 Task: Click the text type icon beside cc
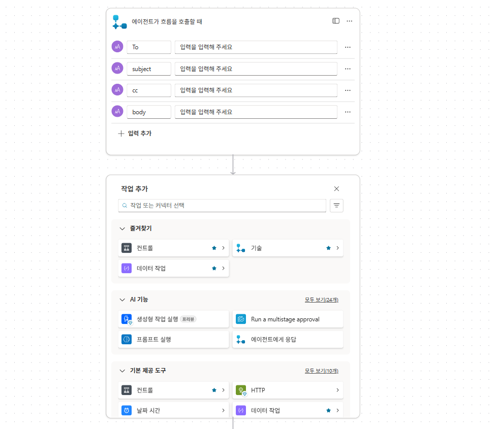point(117,90)
